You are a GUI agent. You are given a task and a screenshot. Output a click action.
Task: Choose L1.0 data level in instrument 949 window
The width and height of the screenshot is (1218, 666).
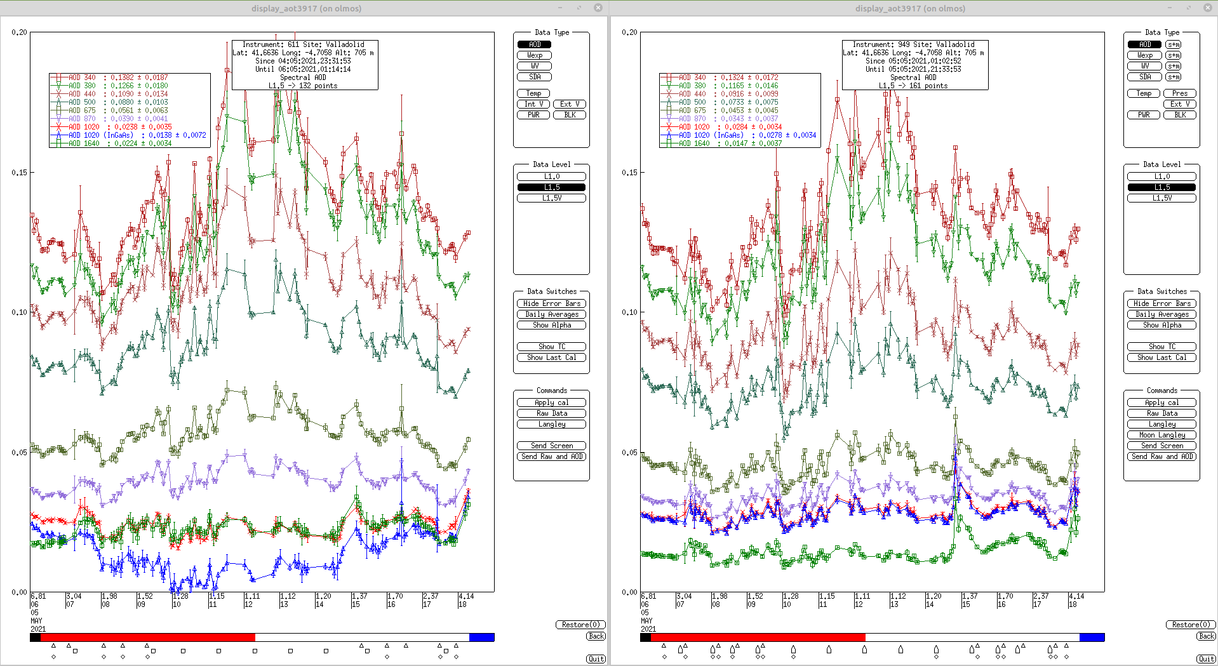tap(1162, 176)
